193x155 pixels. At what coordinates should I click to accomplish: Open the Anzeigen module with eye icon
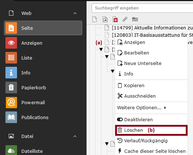43,43
